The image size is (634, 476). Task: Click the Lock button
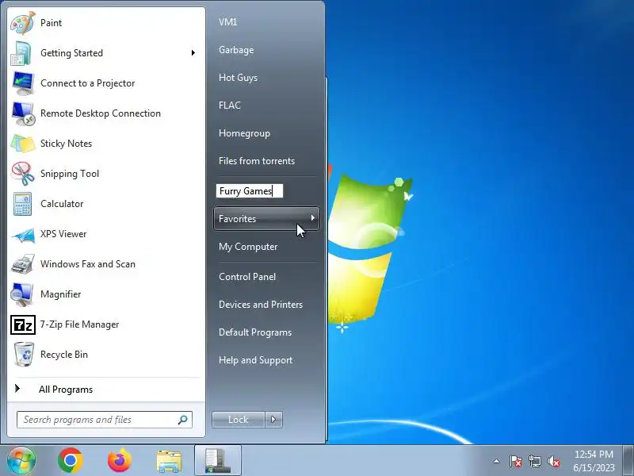(239, 420)
